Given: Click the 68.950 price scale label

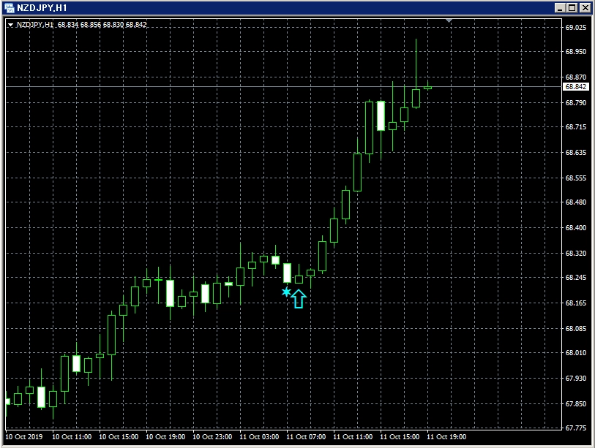Looking at the screenshot, I should coord(576,52).
